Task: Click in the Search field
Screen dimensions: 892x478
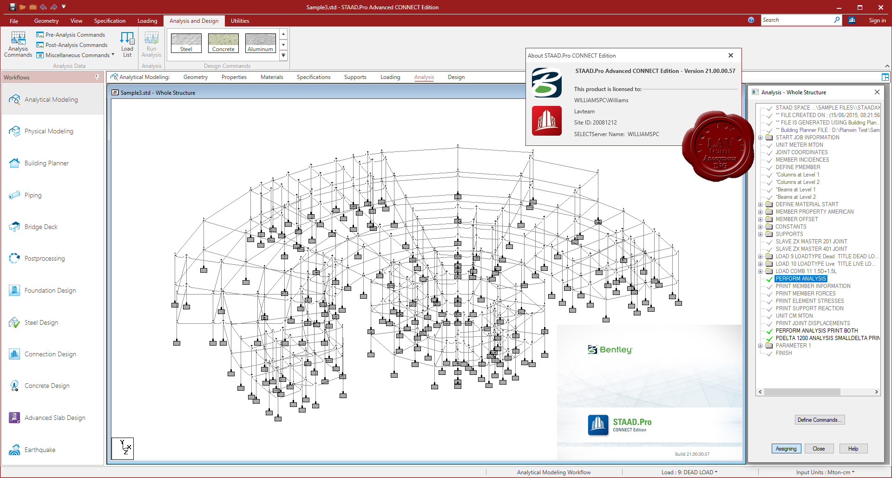Action: (x=797, y=20)
